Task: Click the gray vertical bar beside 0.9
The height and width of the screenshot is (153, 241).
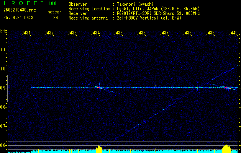Action: 8,88
